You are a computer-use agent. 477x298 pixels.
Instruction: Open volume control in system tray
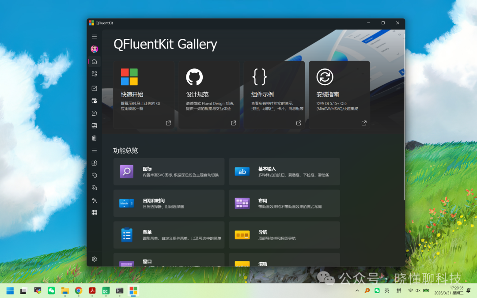pyautogui.click(x=418, y=290)
